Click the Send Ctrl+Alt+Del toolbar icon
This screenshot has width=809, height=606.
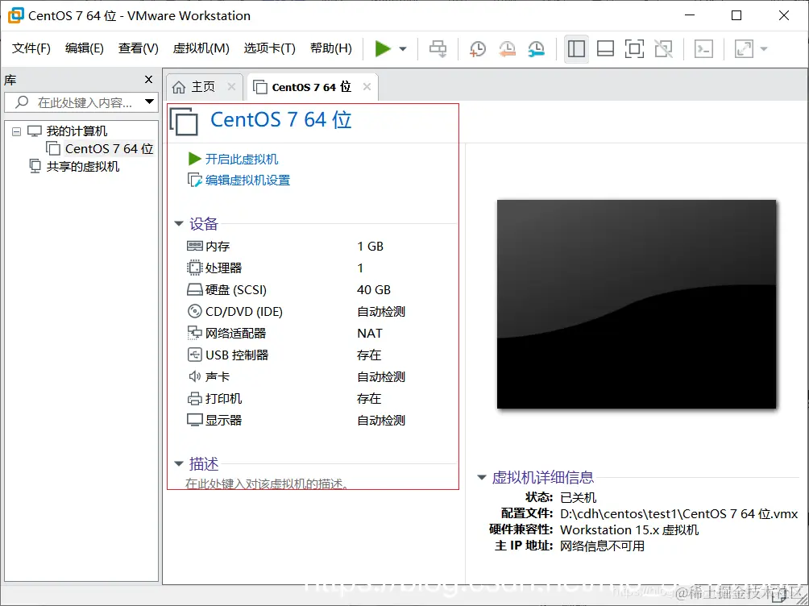pos(438,49)
